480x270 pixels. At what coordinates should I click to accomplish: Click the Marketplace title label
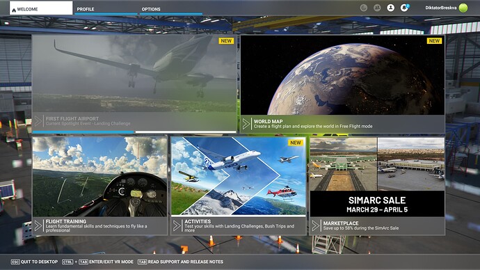[341, 223]
